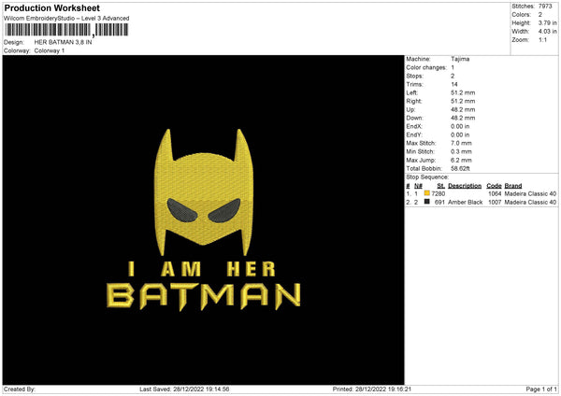Image resolution: width=561 pixels, height=396 pixels.
Task: Click 'Printed: 28/12/2022 19:16:21' timestamp
Action: click(x=372, y=389)
